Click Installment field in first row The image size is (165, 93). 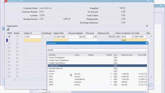[47, 37]
